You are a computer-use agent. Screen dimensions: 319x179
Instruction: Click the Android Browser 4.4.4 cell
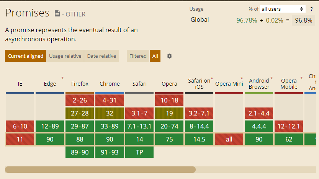(x=259, y=126)
